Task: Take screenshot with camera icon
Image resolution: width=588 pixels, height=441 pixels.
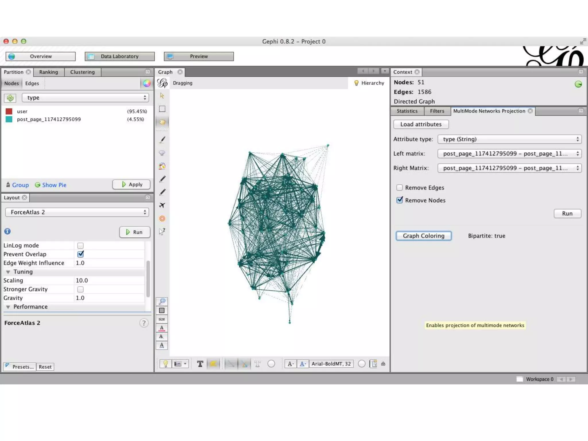Action: click(178, 364)
